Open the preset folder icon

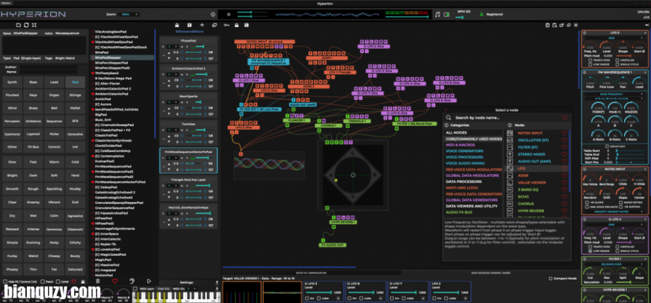18,25
